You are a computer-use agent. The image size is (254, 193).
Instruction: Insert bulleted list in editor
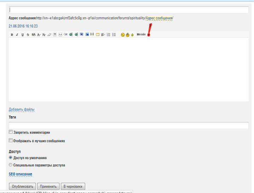114,35
